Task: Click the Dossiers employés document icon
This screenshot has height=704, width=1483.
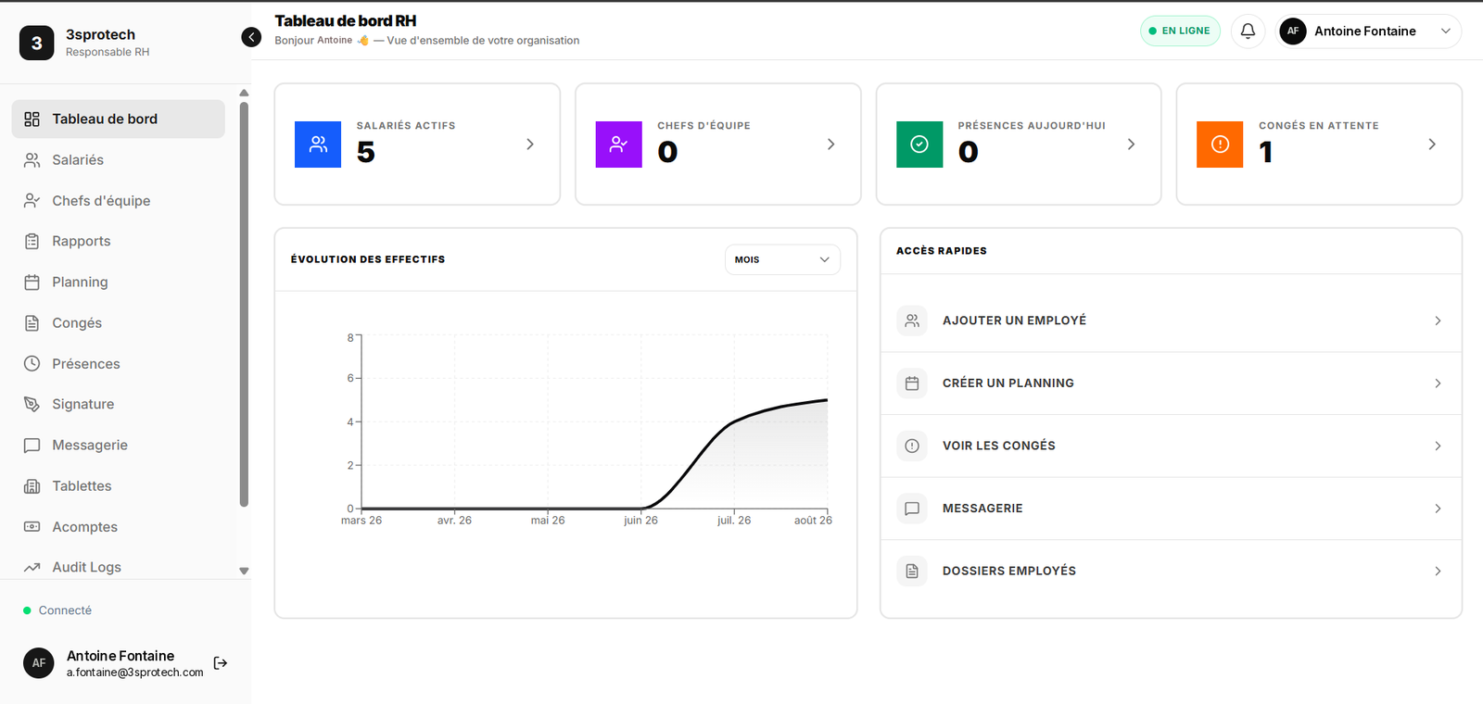Action: (x=912, y=572)
